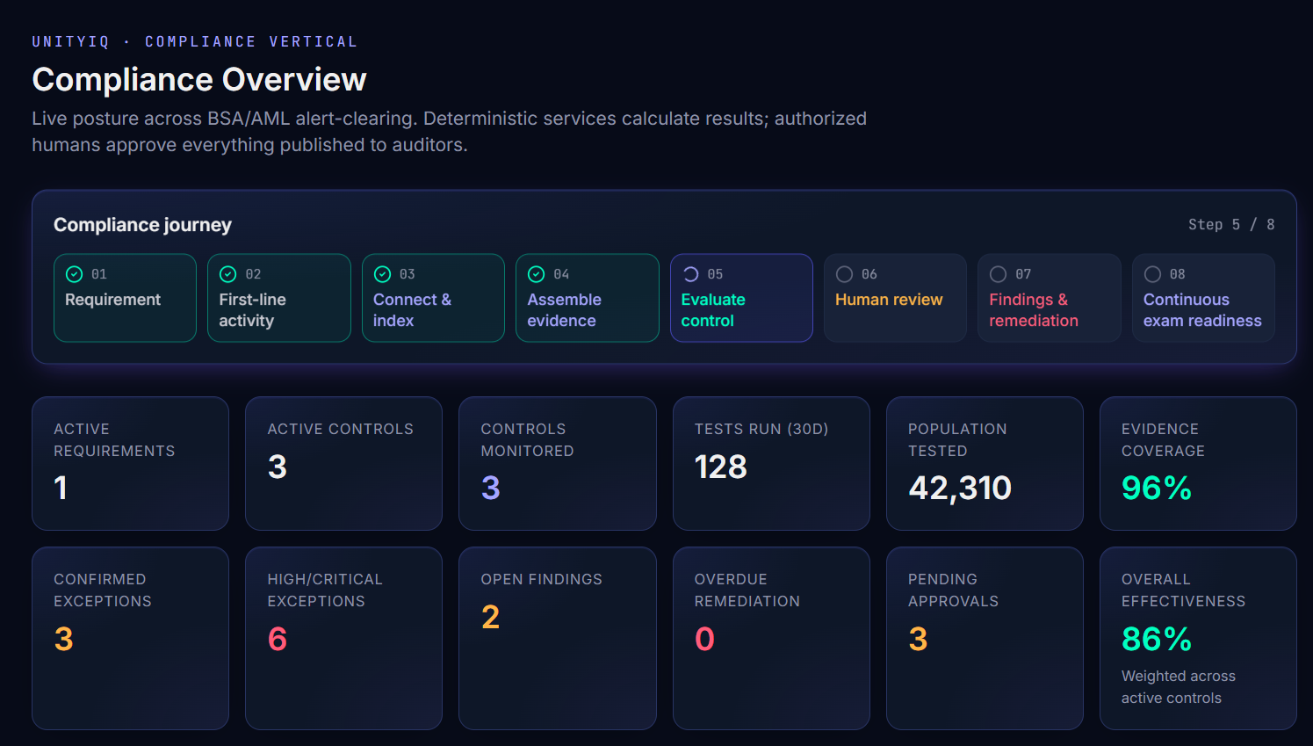The width and height of the screenshot is (1313, 746).
Task: Select the Population Tested card
Action: (985, 463)
